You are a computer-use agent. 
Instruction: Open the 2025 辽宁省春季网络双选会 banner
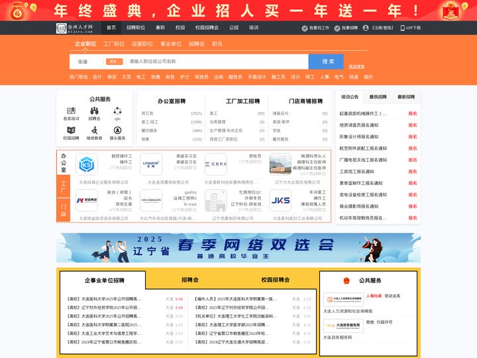[x=238, y=248]
